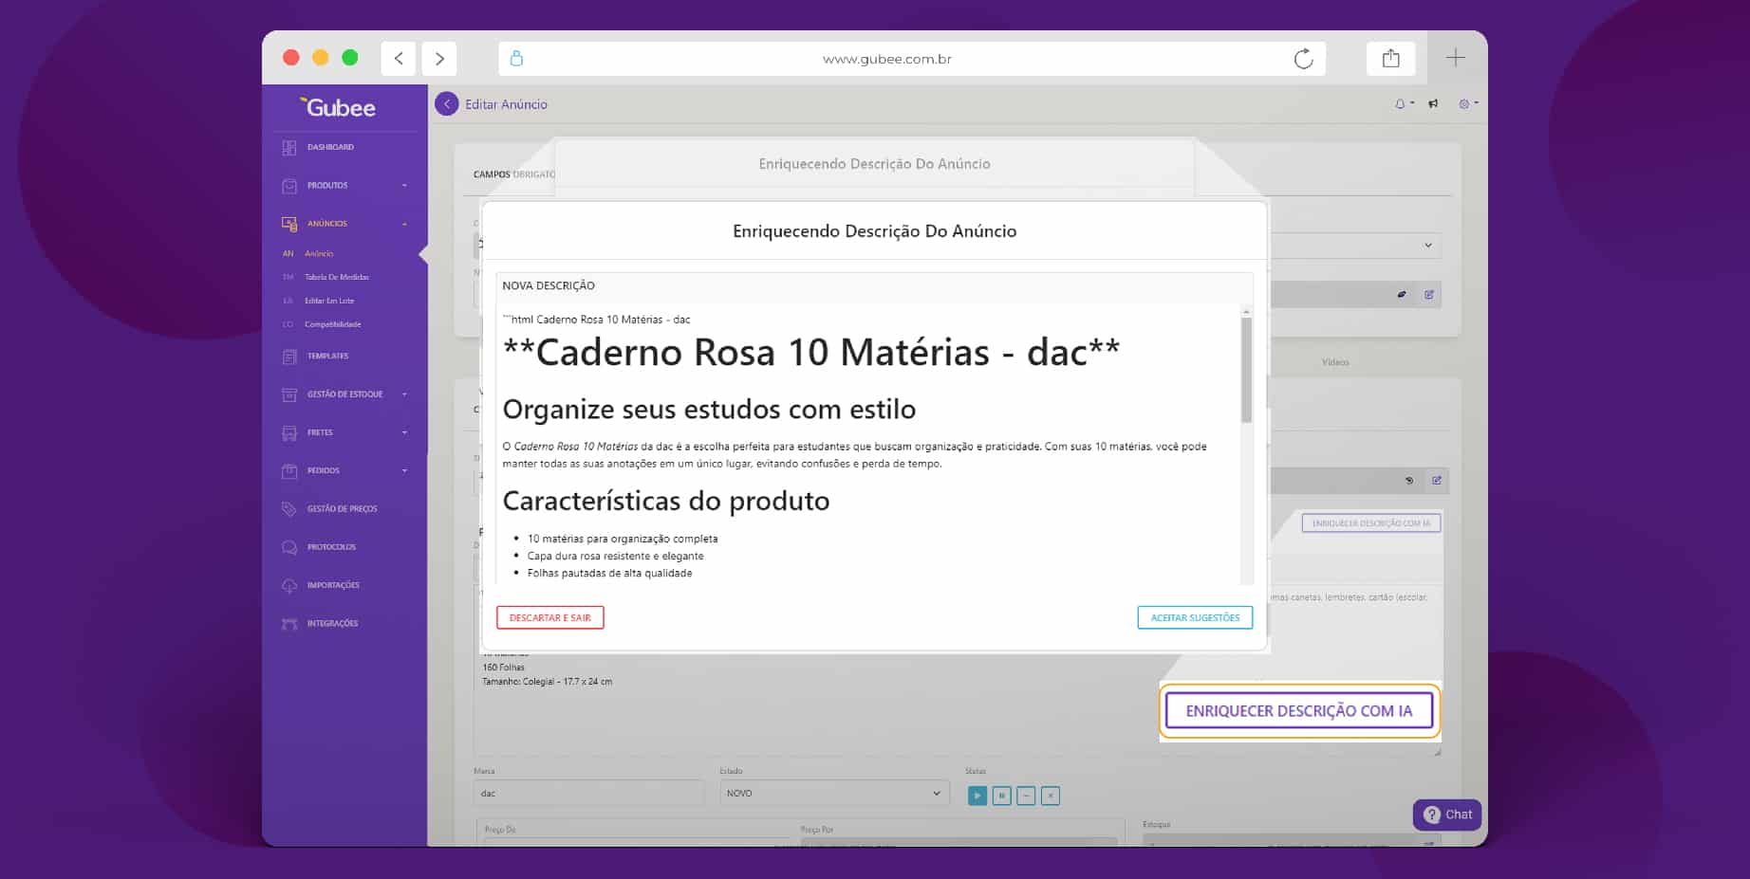Click the small Enriquecer Descrição Com IA button
This screenshot has width=1750, height=879.
tap(1371, 523)
